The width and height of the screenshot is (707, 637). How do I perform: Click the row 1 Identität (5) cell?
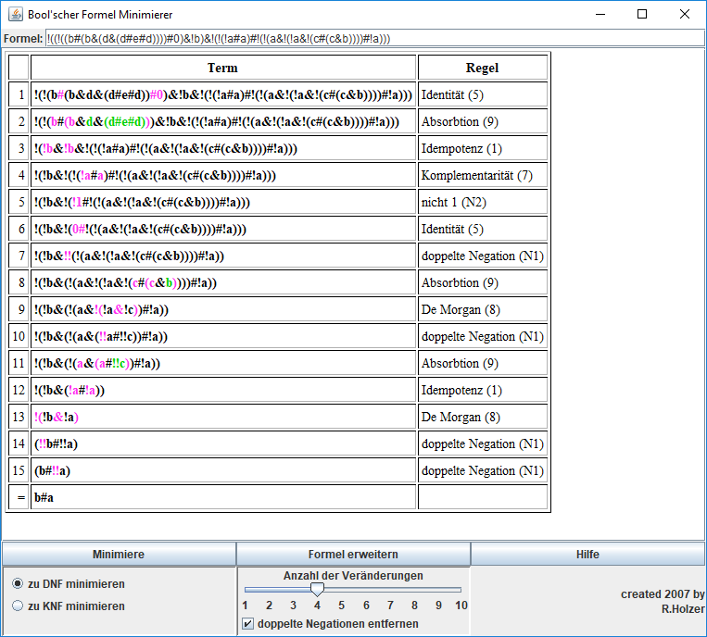[482, 95]
